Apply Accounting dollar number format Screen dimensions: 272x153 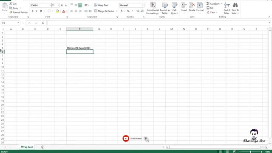[x=122, y=11]
